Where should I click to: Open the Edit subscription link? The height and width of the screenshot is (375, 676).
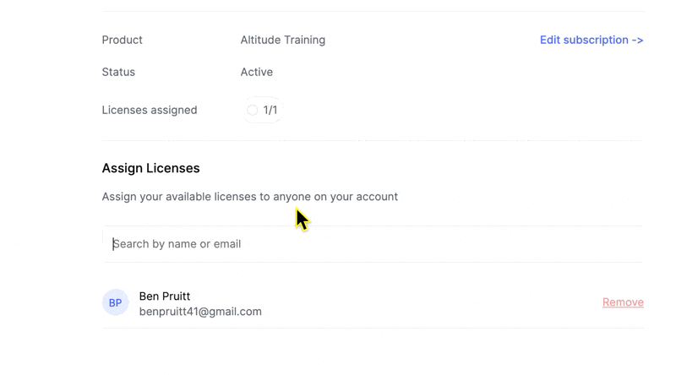coord(591,40)
